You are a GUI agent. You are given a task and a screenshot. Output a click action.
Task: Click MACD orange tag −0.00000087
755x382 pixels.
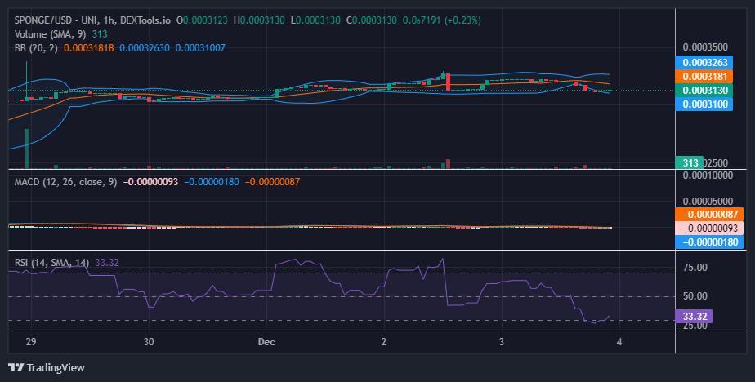[x=709, y=215]
